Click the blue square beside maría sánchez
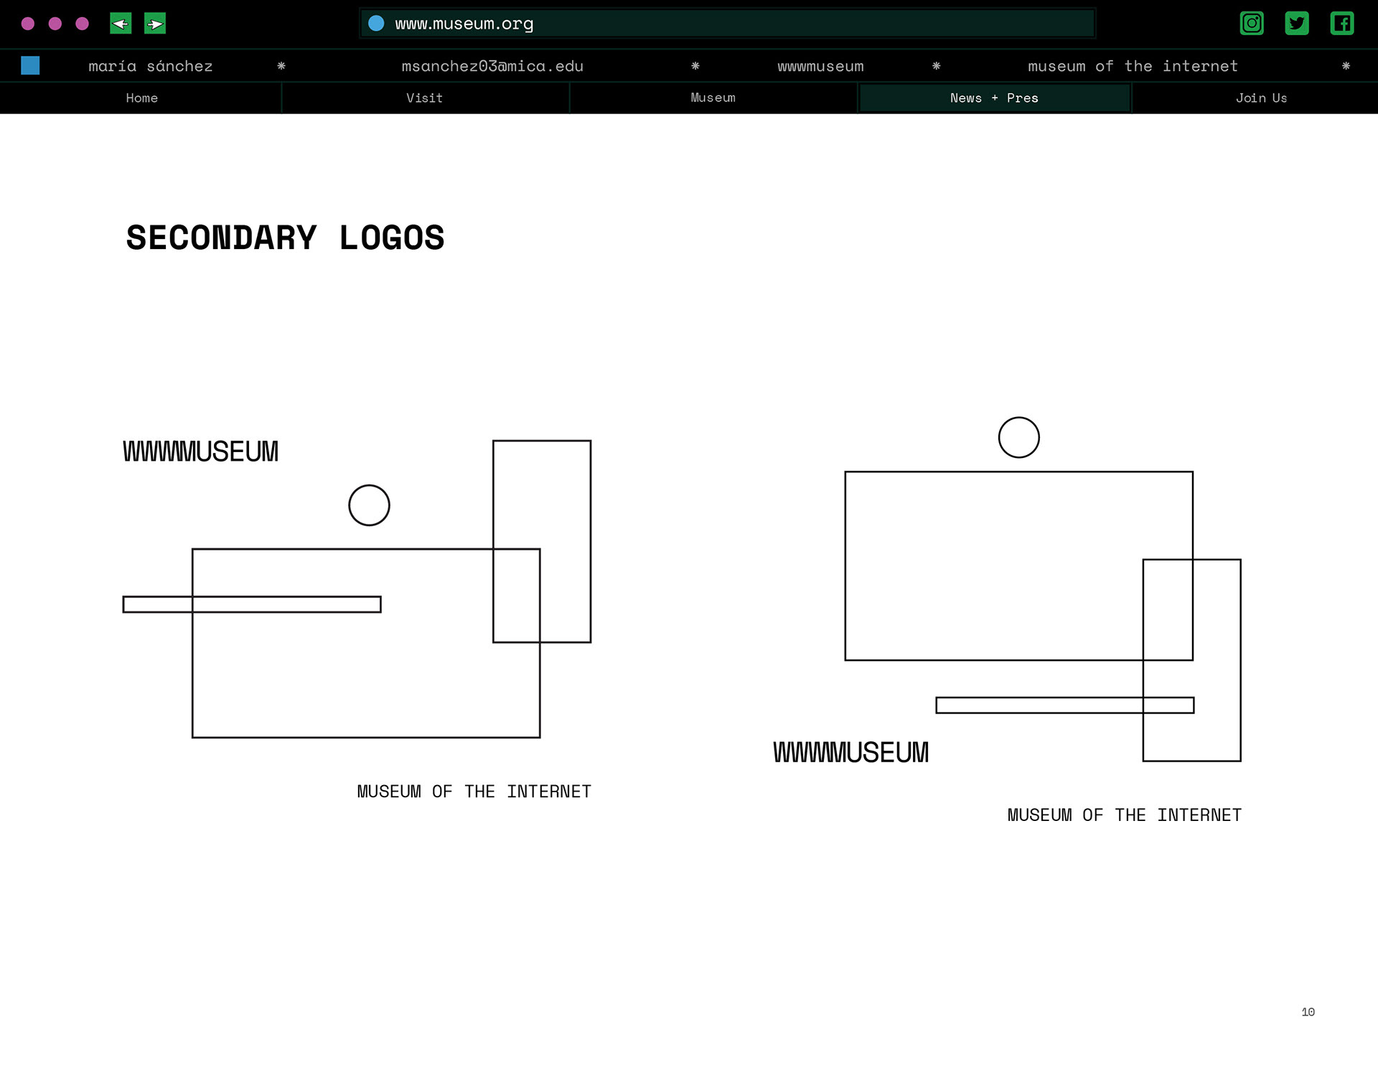1378x1065 pixels. click(x=30, y=65)
